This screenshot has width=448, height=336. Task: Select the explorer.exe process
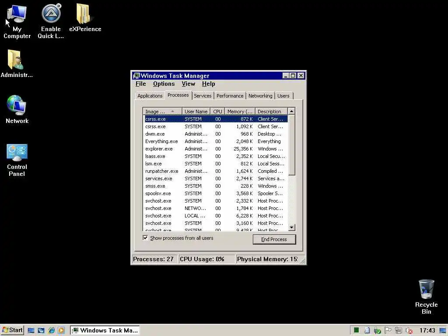[x=215, y=149]
